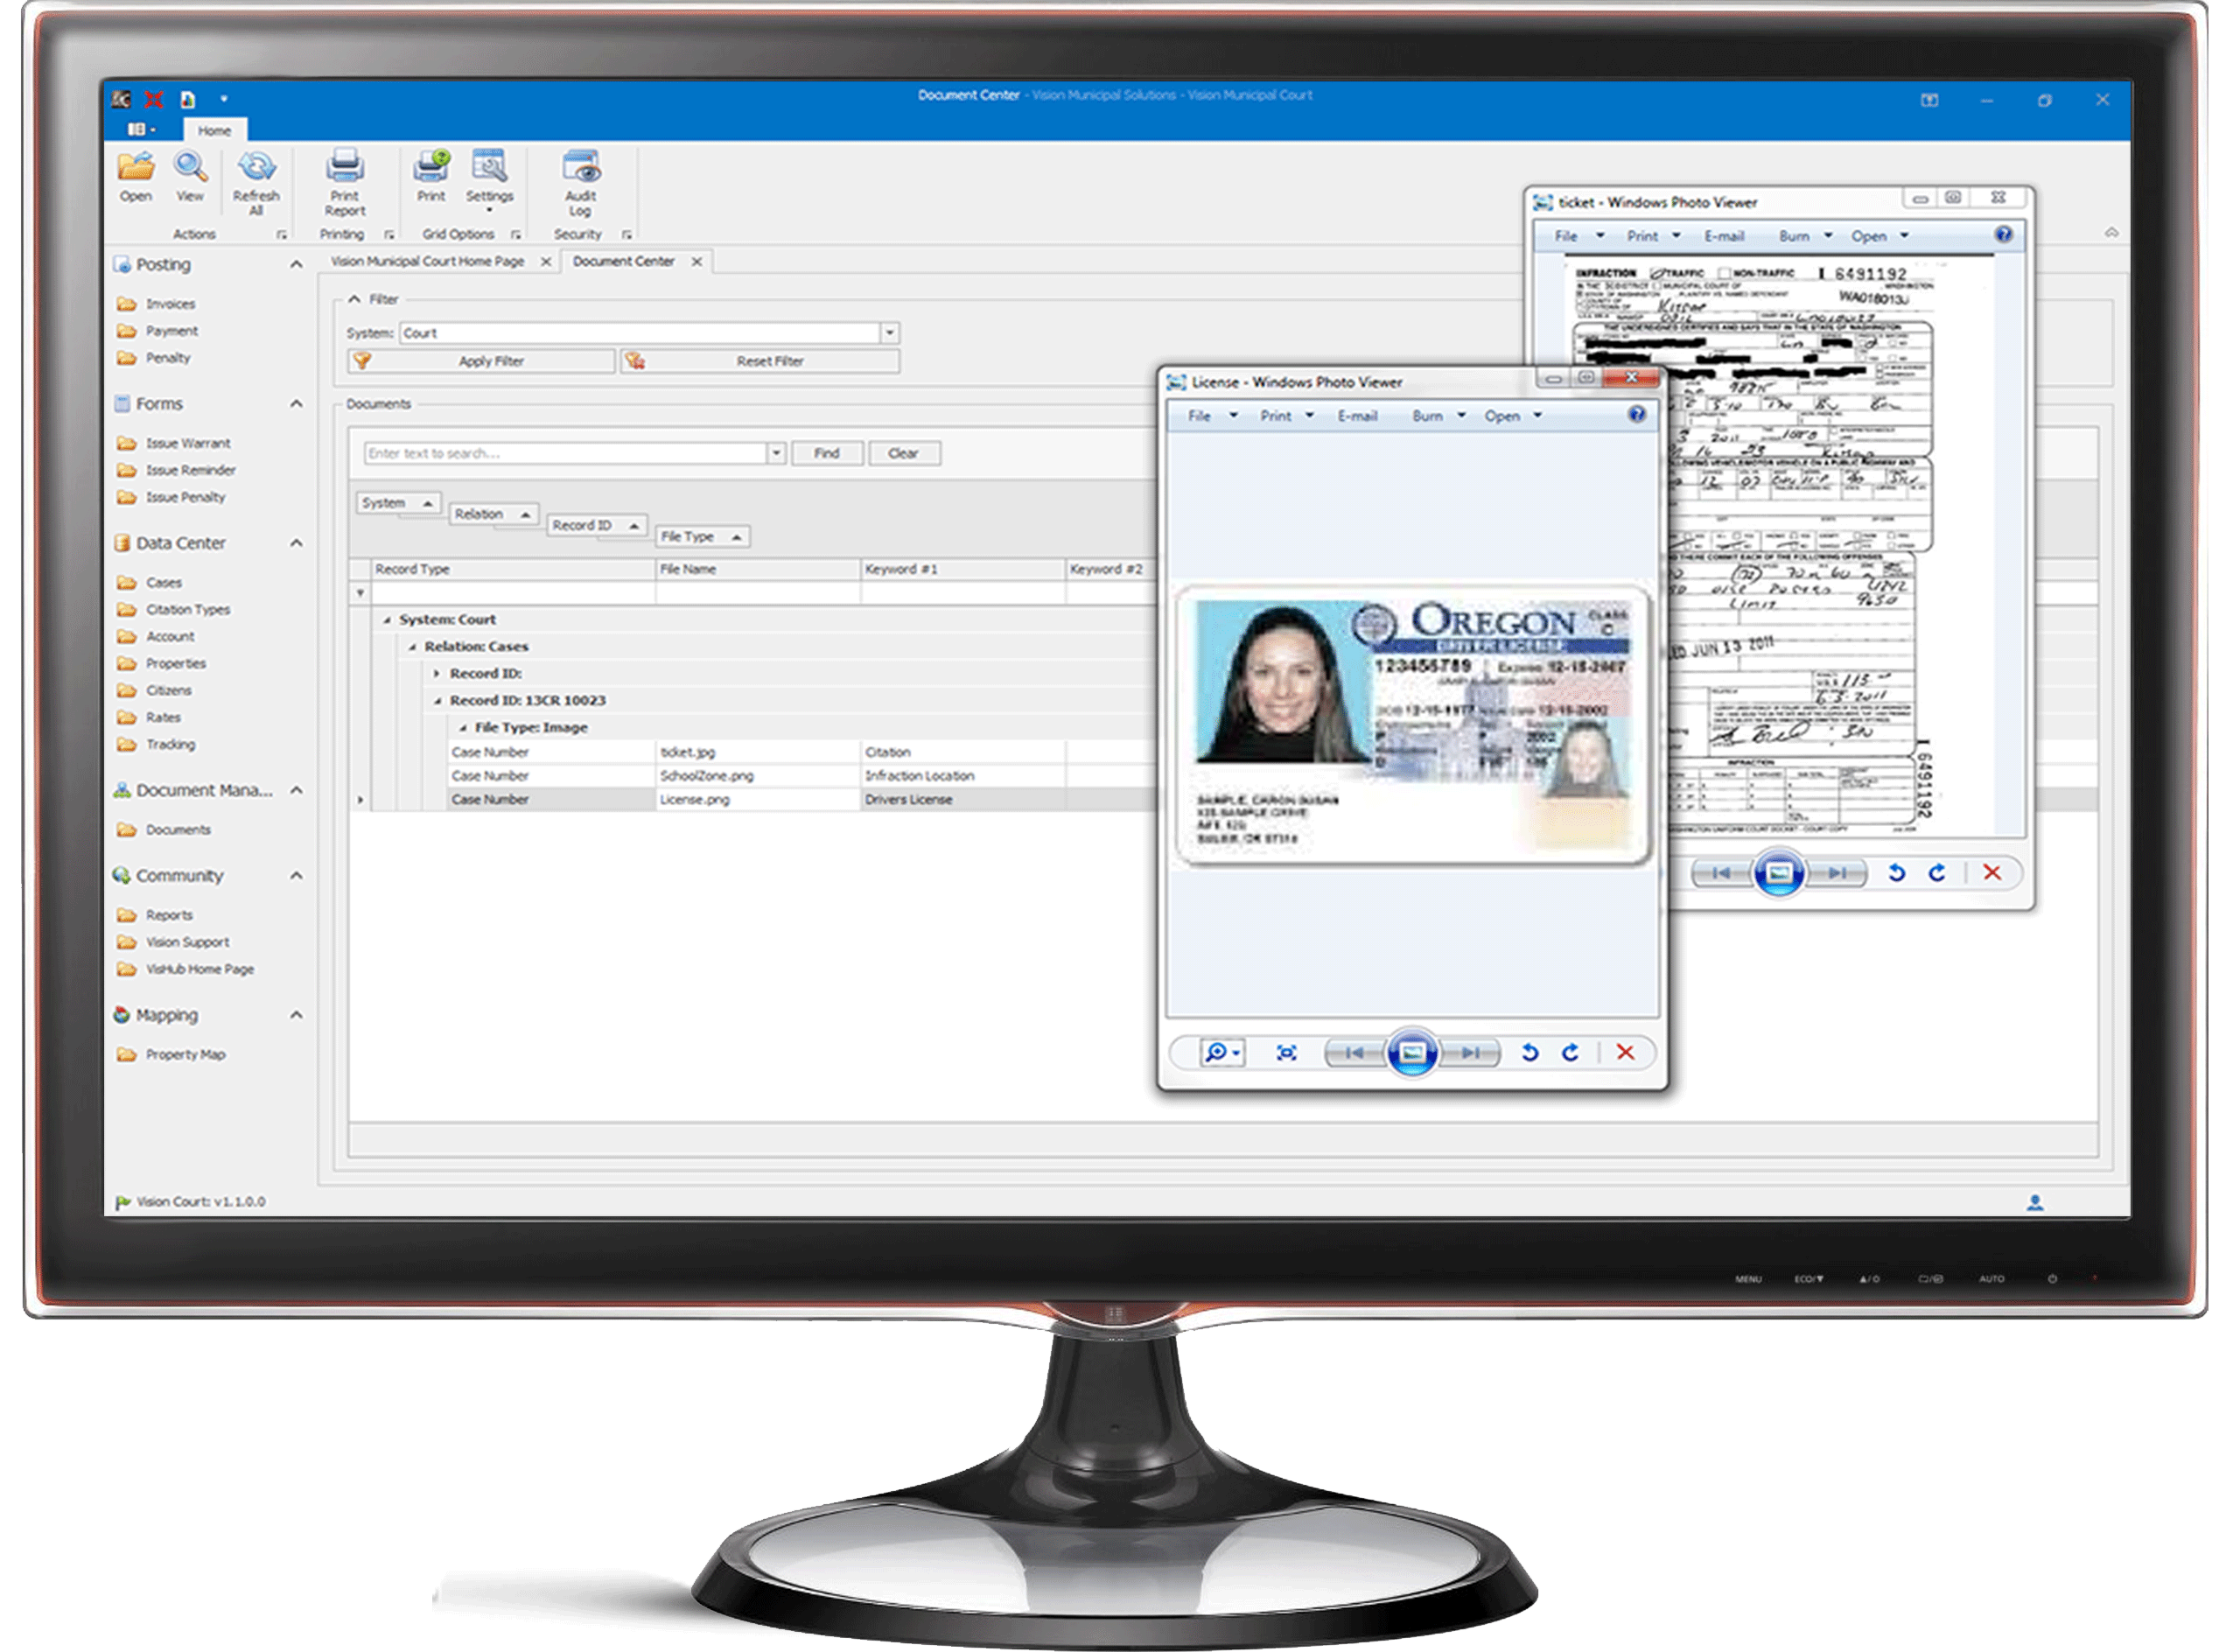Click the File Type grouping button
The width and height of the screenshot is (2226, 1652).
point(702,537)
